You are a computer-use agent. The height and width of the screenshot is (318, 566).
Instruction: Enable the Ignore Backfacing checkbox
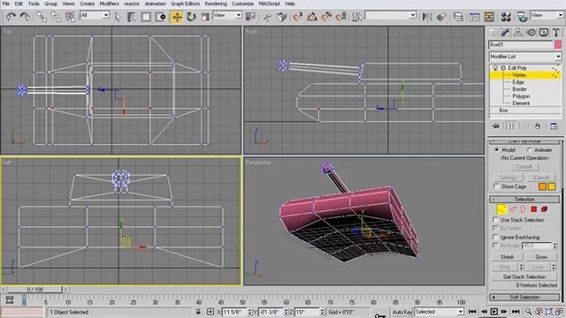click(x=495, y=237)
